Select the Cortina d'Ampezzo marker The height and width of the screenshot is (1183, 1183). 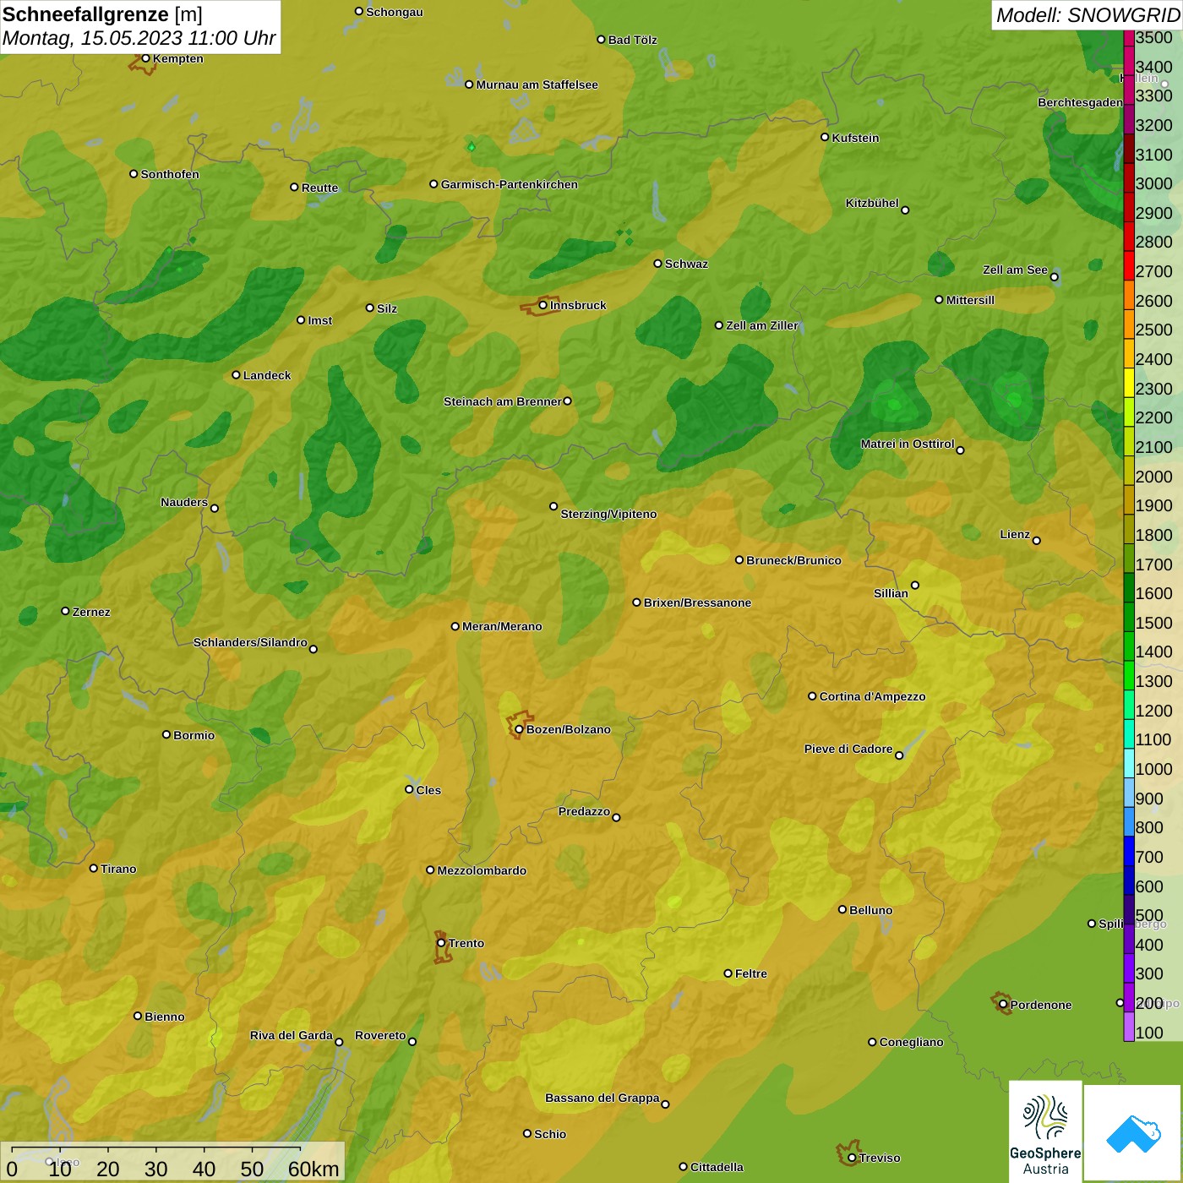812,696
